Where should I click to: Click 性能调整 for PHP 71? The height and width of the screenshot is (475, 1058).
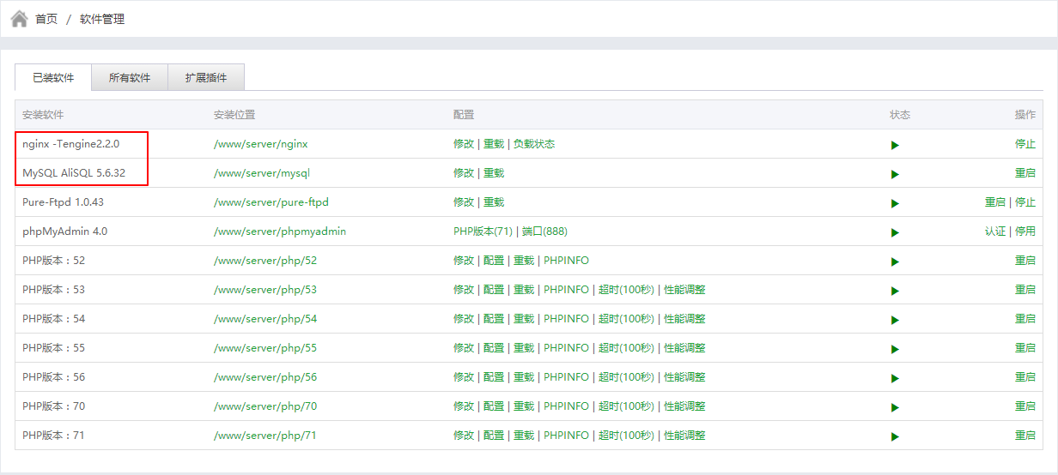point(684,436)
